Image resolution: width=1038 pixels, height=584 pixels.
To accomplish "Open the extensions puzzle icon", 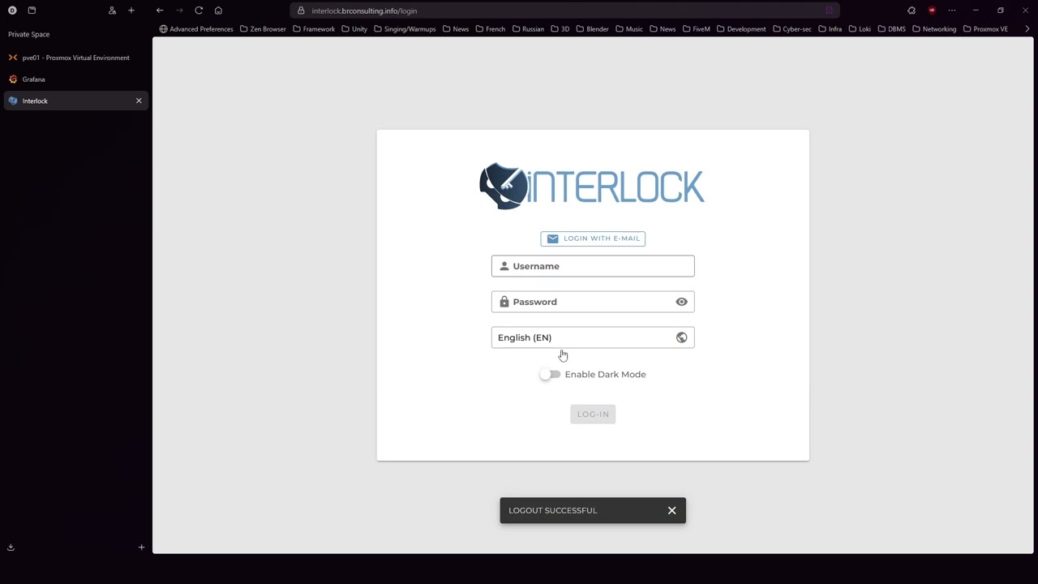I will pos(911,11).
